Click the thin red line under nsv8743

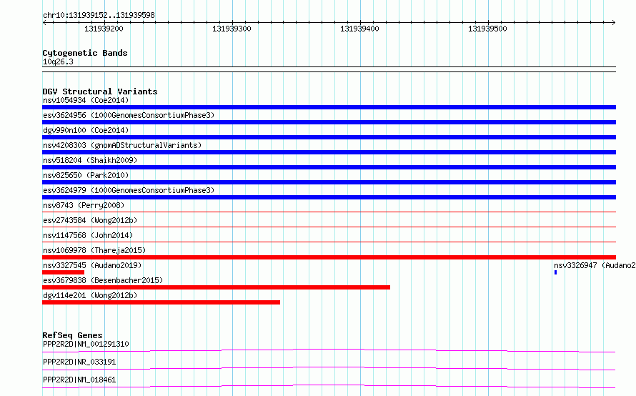pyautogui.click(x=329, y=212)
